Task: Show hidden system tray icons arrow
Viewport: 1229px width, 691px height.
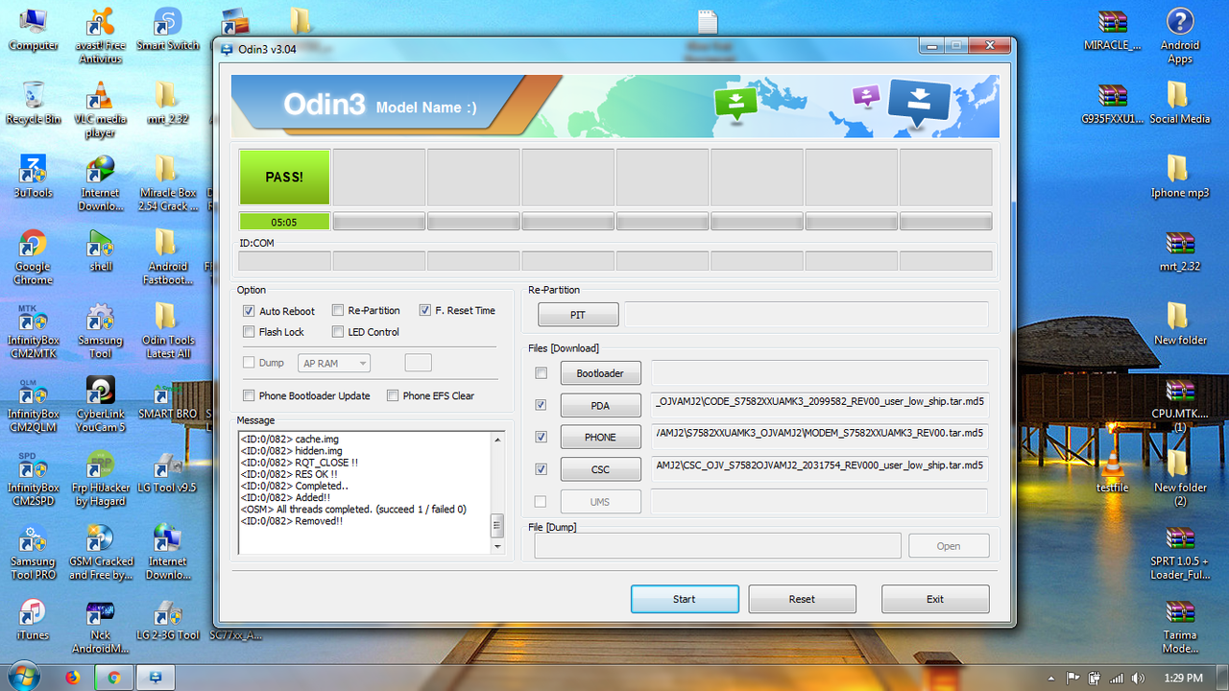Action: 1053,678
